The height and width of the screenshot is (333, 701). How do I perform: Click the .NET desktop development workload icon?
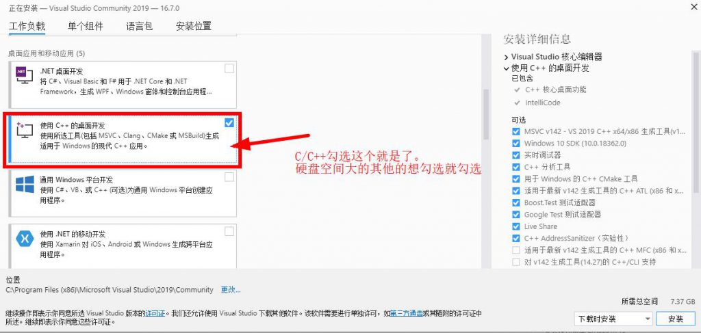(24, 75)
